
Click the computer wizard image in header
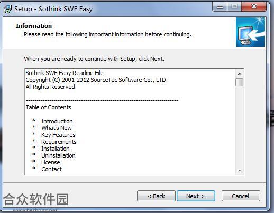click(x=250, y=32)
